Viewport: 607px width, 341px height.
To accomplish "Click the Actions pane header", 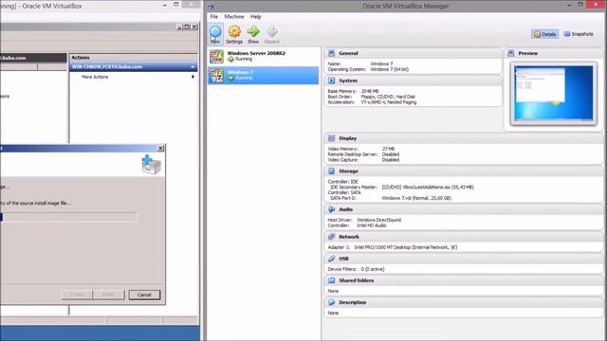I will pos(134,57).
